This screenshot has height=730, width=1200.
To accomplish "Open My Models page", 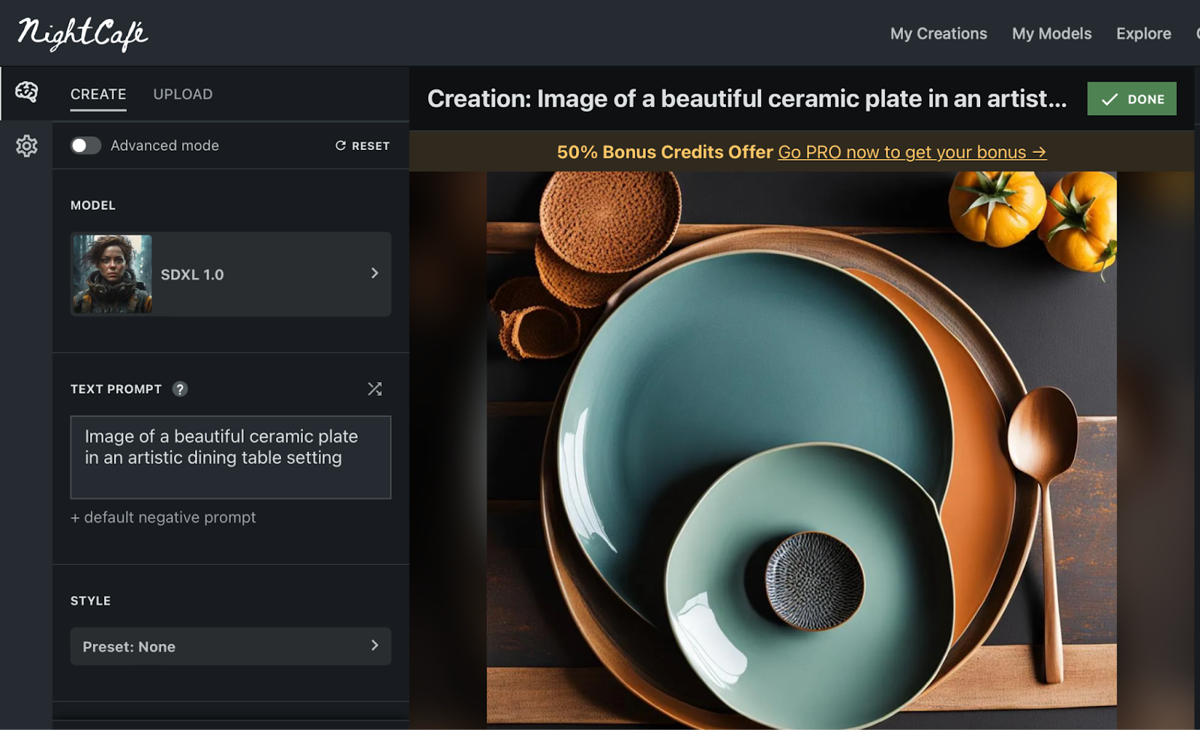I will coord(1051,34).
